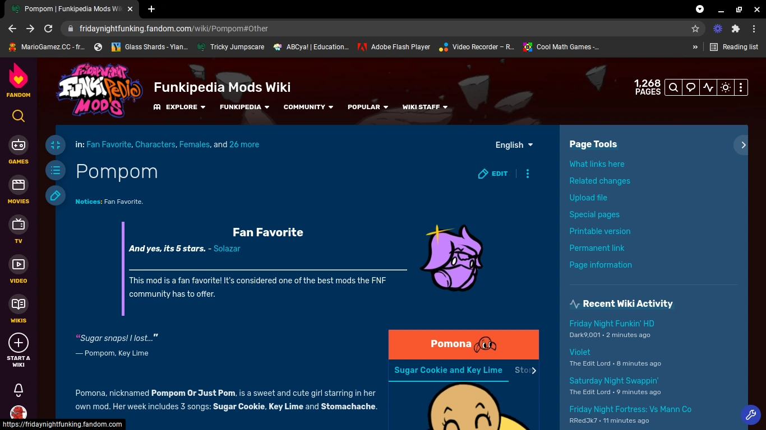Viewport: 766px width, 430px height.
Task: Open the Fan Favorite category link
Action: tap(109, 144)
